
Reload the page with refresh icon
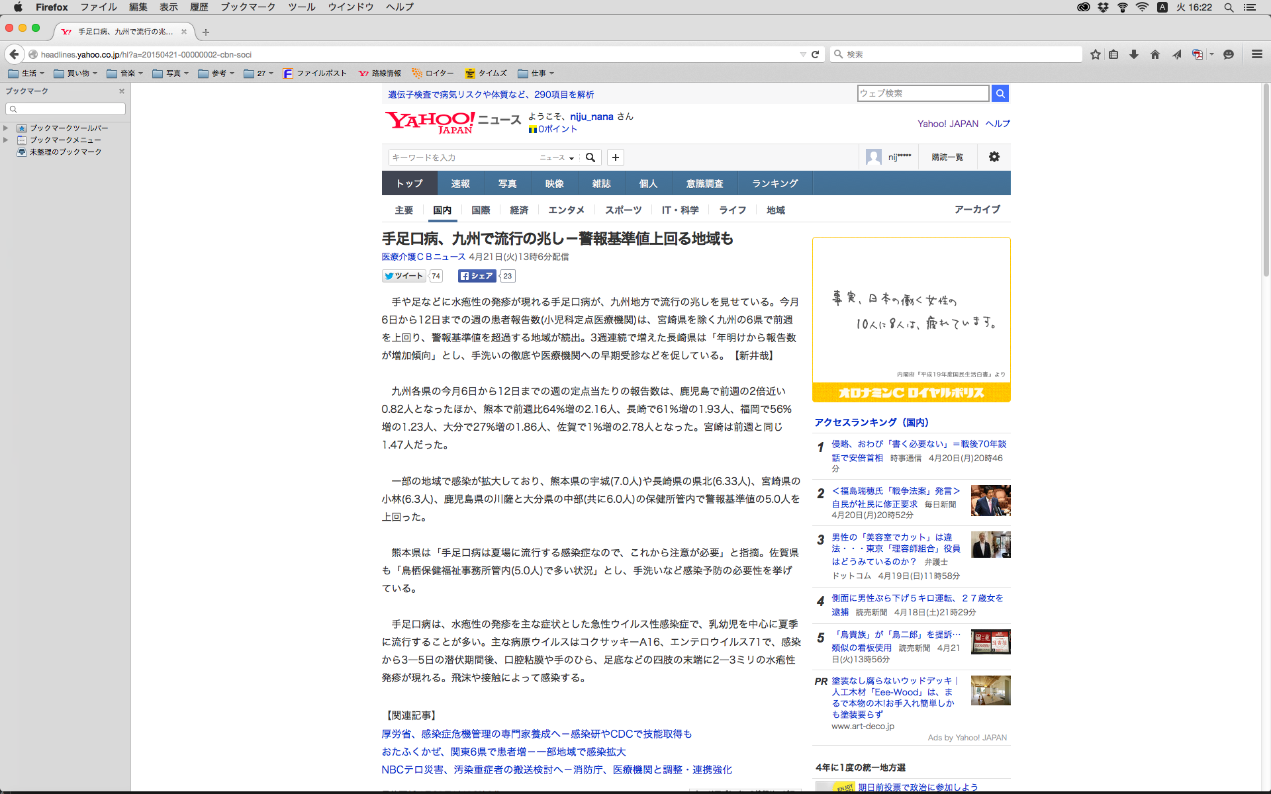click(816, 54)
